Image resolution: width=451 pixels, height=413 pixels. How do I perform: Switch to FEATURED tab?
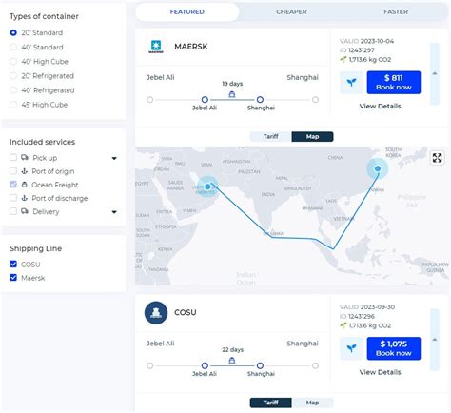(x=187, y=12)
